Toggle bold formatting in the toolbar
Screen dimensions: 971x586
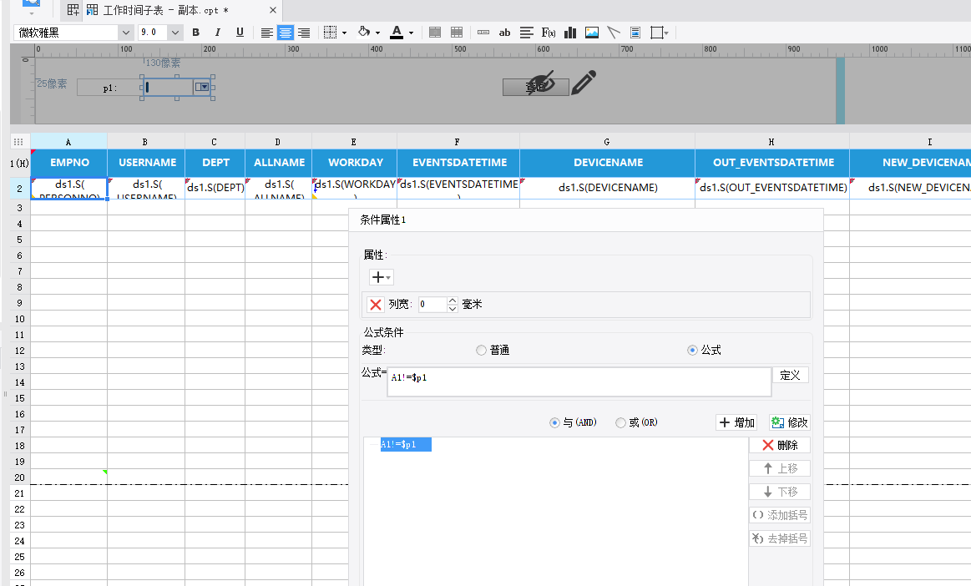pyautogui.click(x=195, y=33)
